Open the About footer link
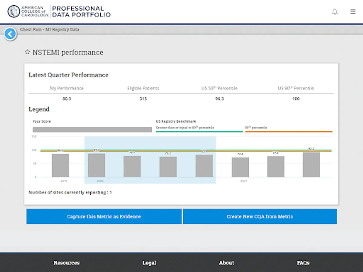 227,263
